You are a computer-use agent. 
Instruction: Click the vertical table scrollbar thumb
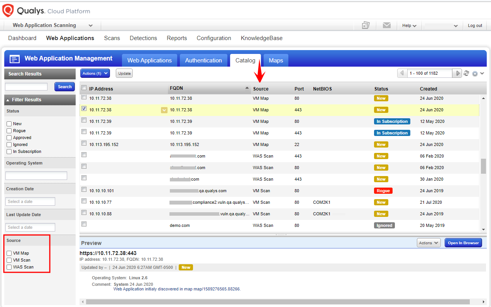click(483, 166)
